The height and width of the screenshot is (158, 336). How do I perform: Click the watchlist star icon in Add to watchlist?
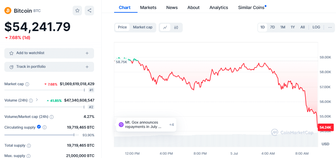[11, 53]
